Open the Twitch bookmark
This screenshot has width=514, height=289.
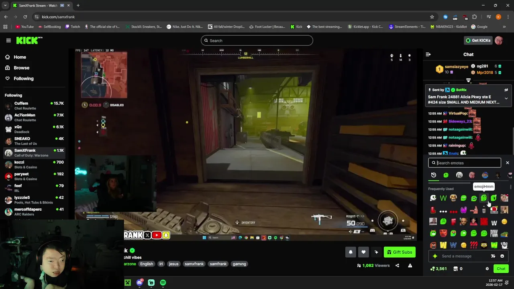72,27
